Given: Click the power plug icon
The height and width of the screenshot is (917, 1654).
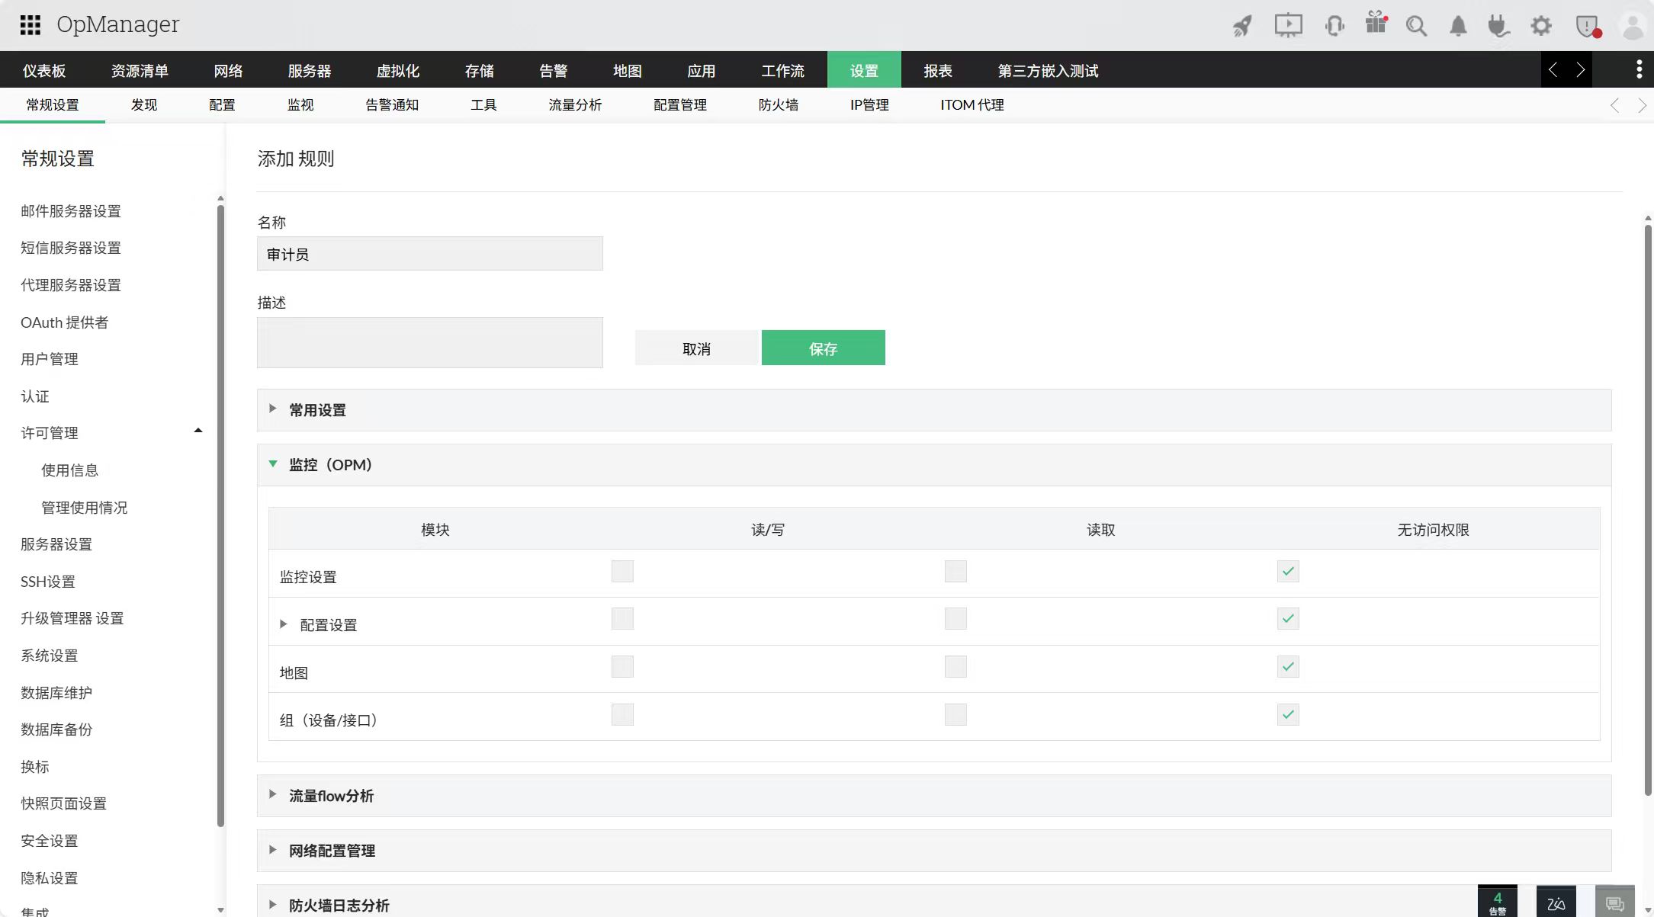Looking at the screenshot, I should pos(1498,26).
